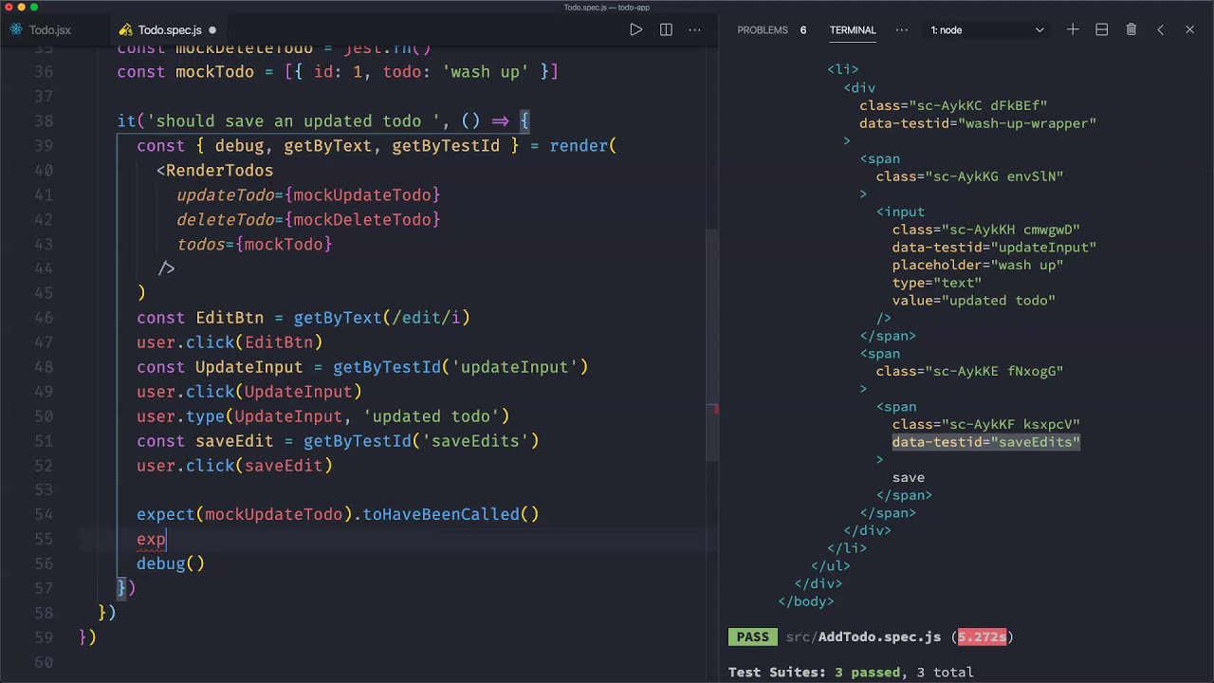Click 'placeholder="wash up"' in terminal
Image resolution: width=1214 pixels, height=683 pixels.
point(977,266)
